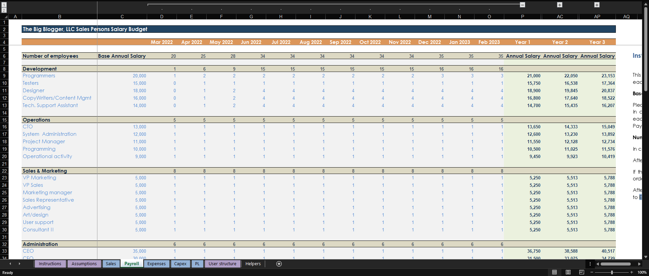Expand the Year 3 column group above AP
The height and width of the screenshot is (276, 649).
597,5
